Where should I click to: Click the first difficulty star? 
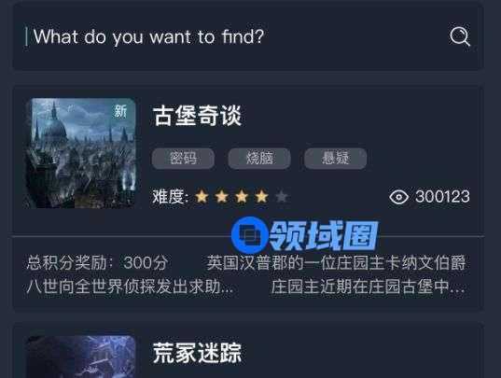click(x=202, y=196)
